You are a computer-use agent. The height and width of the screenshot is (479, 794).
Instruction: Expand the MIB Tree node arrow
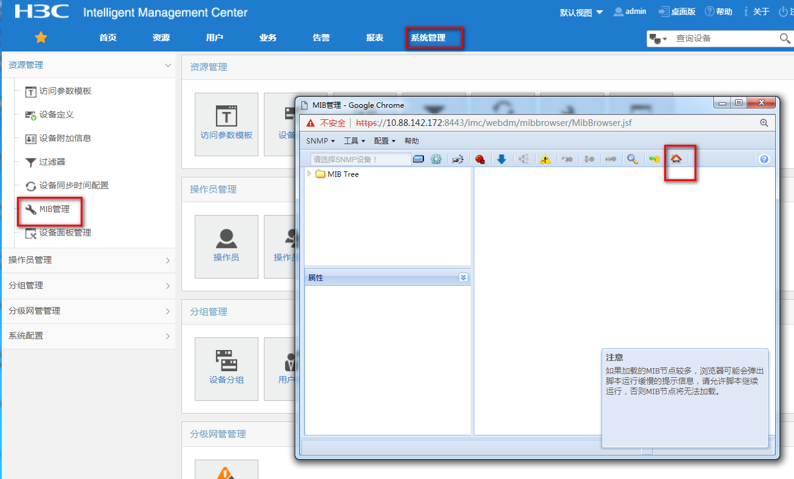click(309, 174)
